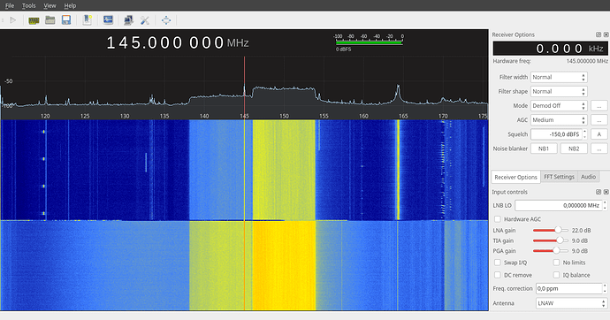Enable remote control via networked computers icon
This screenshot has height=320, width=610.
point(128,20)
